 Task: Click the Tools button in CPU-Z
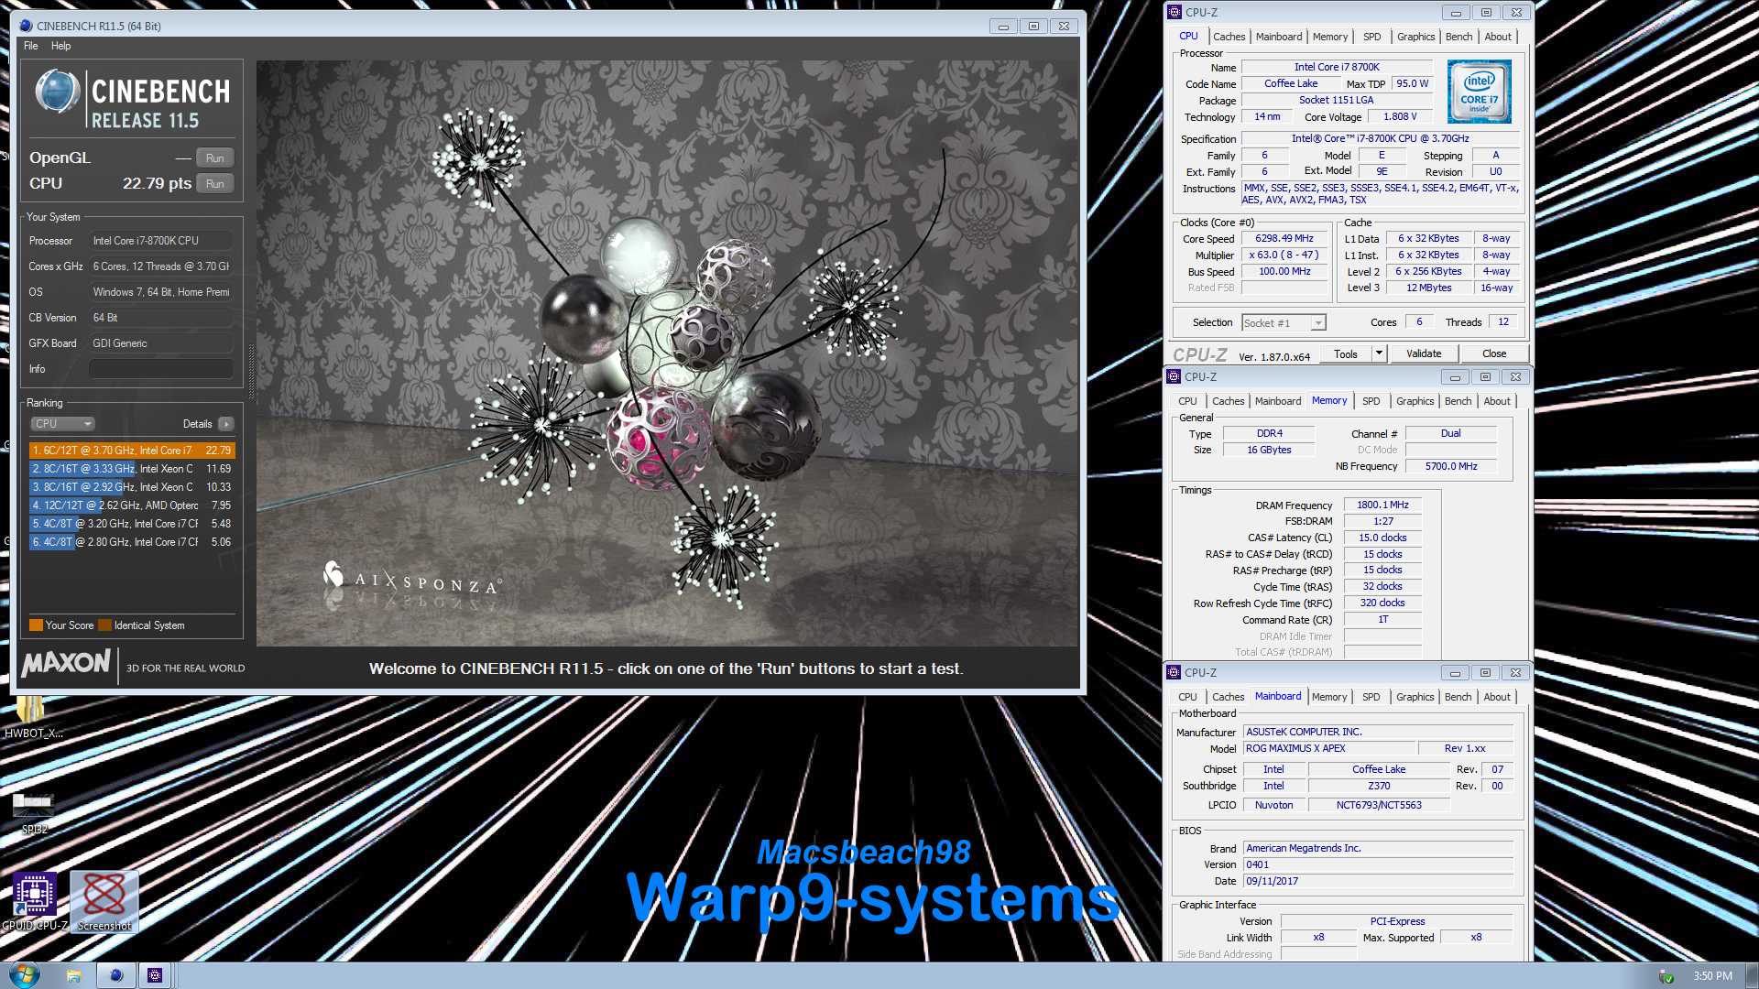pos(1346,353)
